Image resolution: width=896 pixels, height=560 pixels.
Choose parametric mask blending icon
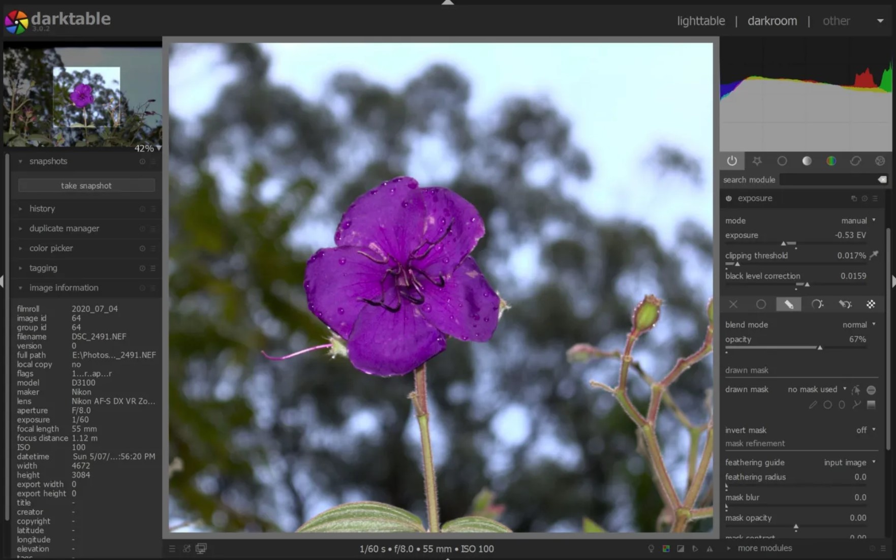pos(817,304)
